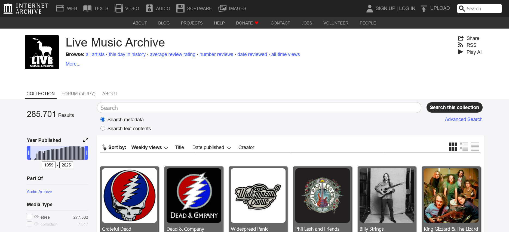Viewport: 509px width, 232px height.
Task: Check the etree media type checkbox
Action: (30, 217)
